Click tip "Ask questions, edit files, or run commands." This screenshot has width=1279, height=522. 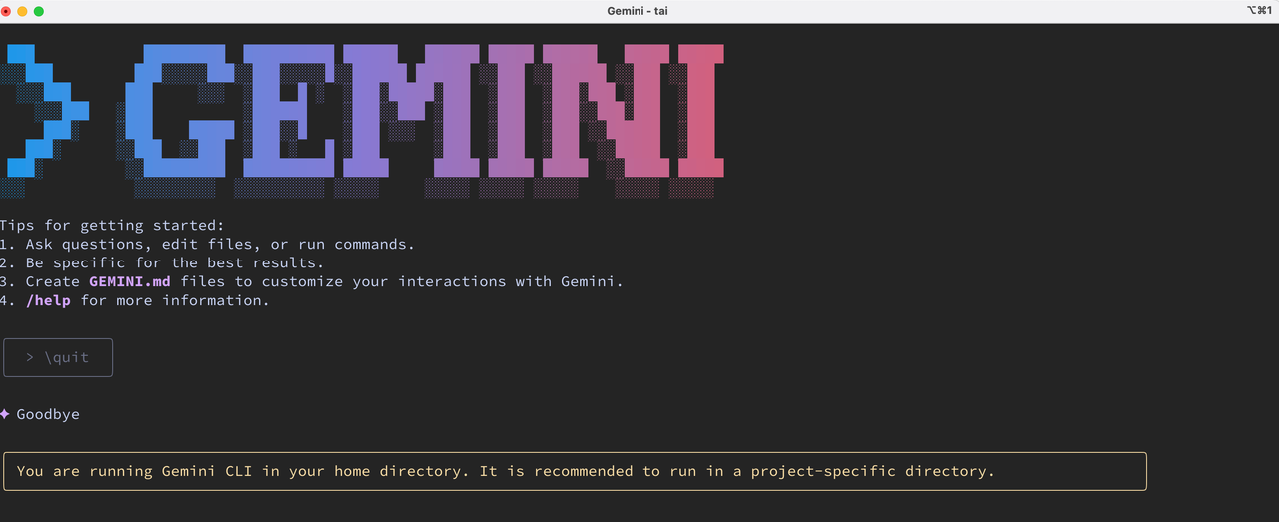click(x=220, y=244)
